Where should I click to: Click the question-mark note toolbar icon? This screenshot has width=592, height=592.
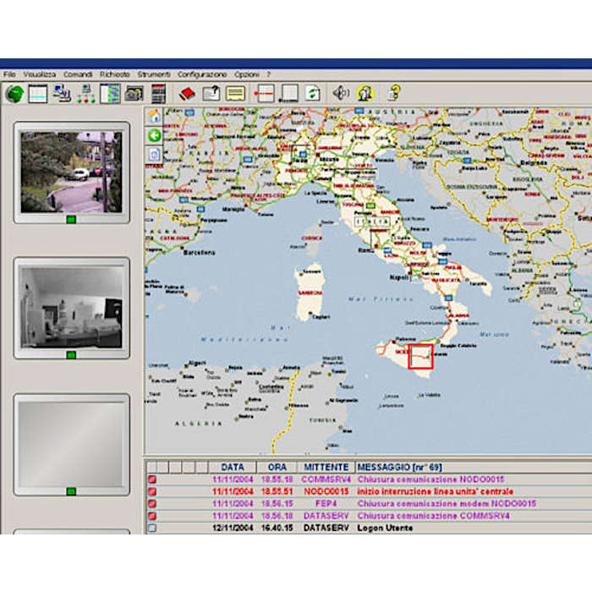(211, 93)
